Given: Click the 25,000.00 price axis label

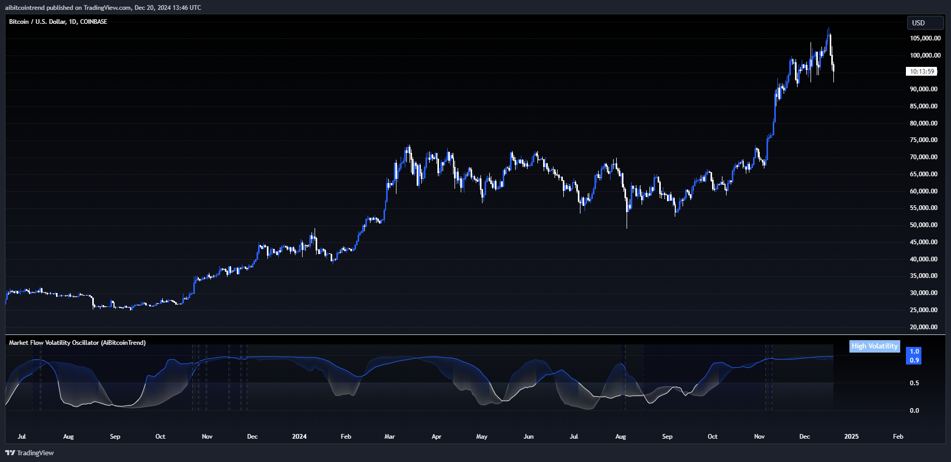Looking at the screenshot, I should coord(924,310).
